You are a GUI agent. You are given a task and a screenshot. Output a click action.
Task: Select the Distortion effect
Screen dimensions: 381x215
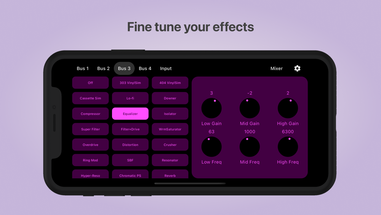click(130, 145)
